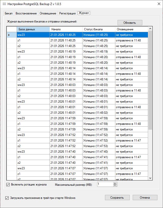The image size is (163, 208).
Task: Click z2 start time 21.01.2026 11:47:40
Action: 66,163
